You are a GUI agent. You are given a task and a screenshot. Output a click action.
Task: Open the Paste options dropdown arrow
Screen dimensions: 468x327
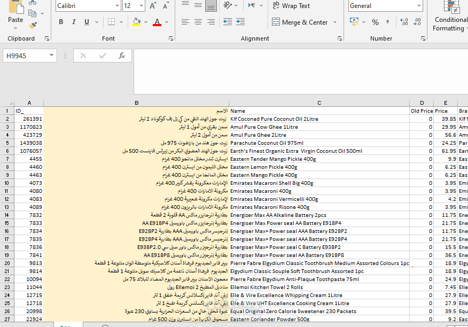[x=15, y=28]
